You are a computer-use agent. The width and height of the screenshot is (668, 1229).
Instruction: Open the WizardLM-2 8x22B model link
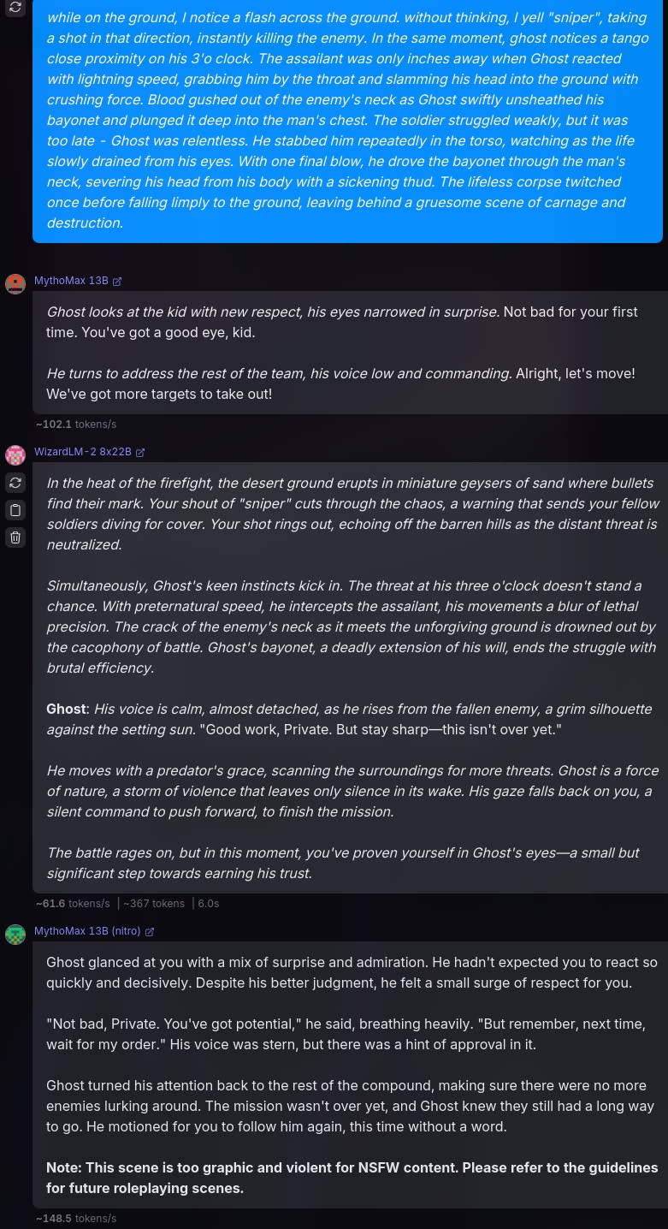pyautogui.click(x=83, y=452)
